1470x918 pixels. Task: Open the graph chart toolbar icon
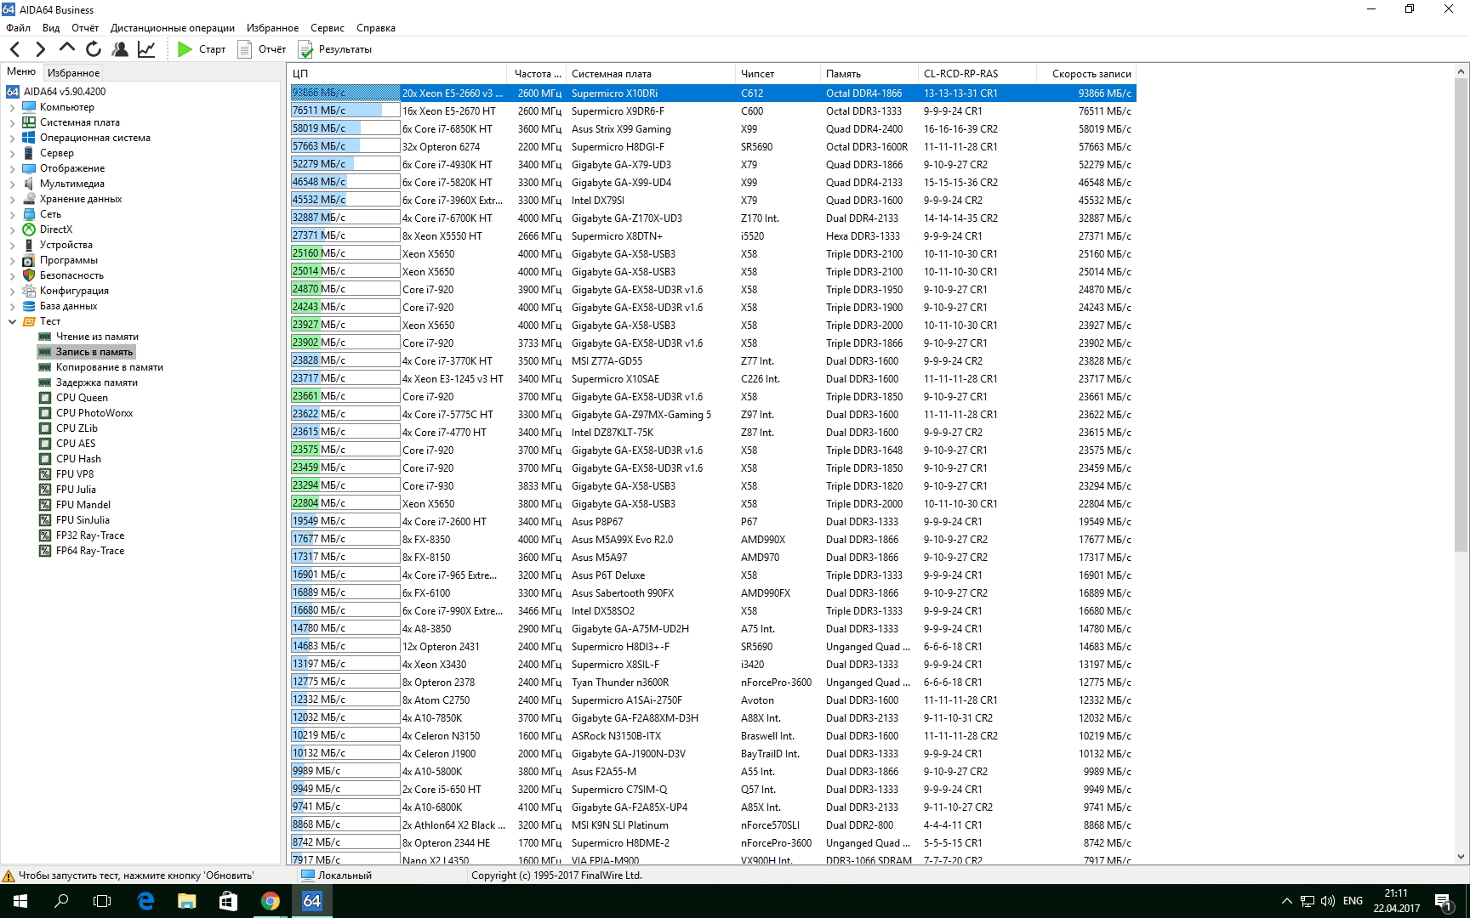pyautogui.click(x=146, y=49)
